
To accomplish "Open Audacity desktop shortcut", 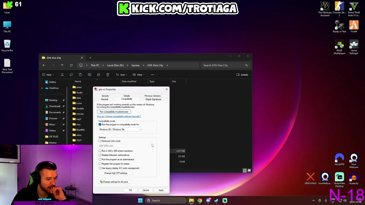I will 354,179.
